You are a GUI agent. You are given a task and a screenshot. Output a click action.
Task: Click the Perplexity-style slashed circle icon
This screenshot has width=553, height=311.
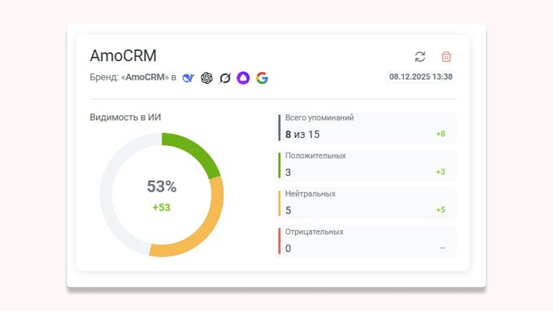pos(225,77)
